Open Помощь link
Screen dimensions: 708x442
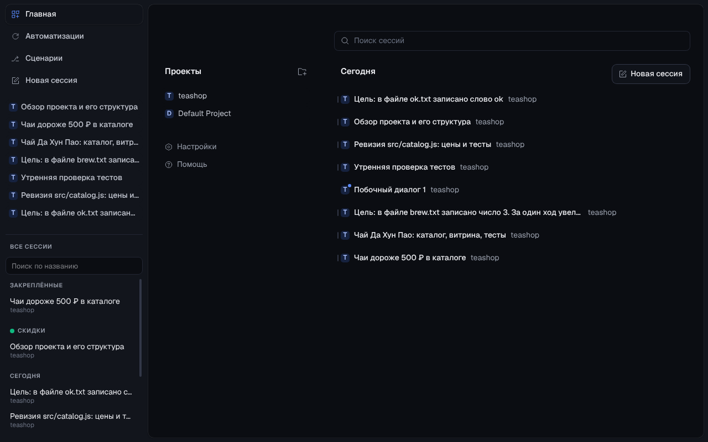click(x=186, y=165)
